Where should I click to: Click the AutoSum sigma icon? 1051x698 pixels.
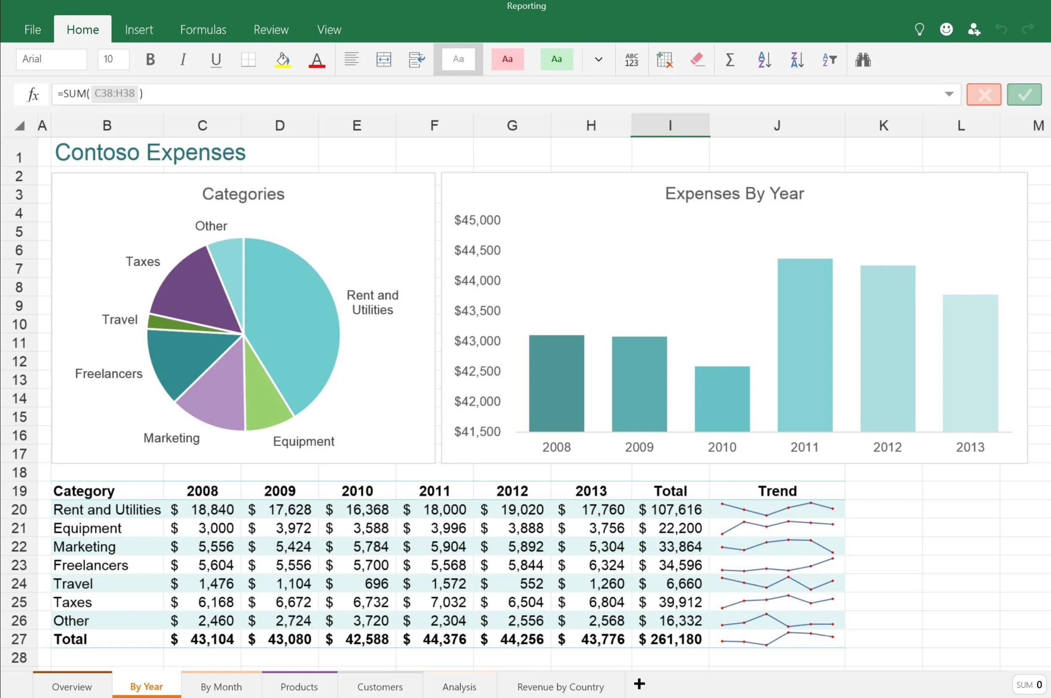click(730, 59)
